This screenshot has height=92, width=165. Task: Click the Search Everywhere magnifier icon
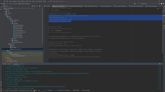click(x=159, y=4)
